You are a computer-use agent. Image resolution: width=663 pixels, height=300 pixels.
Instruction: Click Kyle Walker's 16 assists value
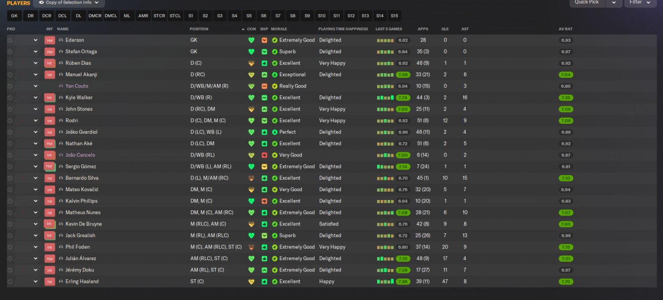point(465,97)
